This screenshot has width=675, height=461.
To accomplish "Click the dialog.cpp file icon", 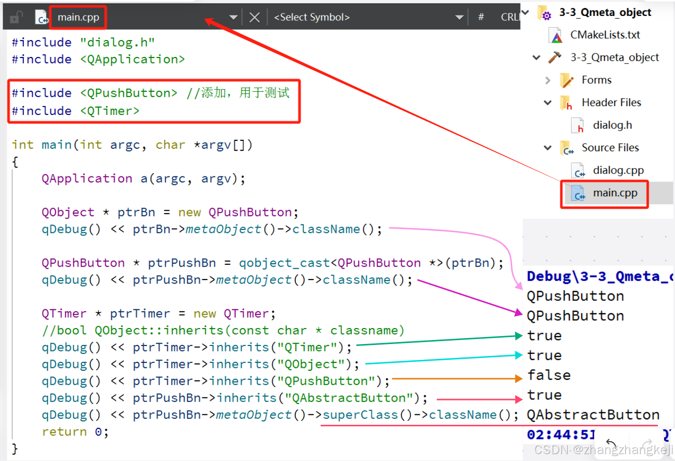I will [x=578, y=171].
